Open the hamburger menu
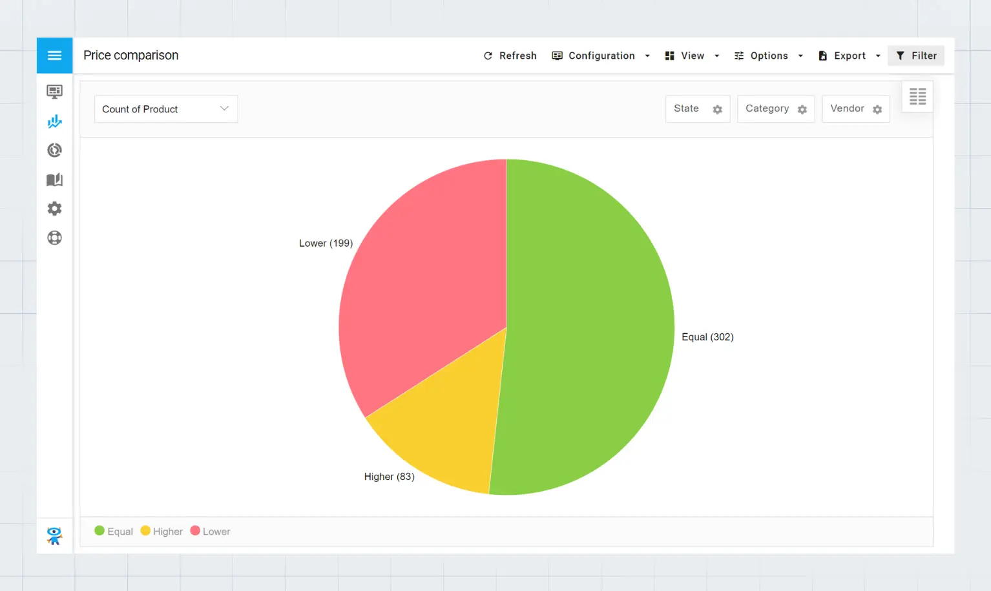 tap(54, 56)
